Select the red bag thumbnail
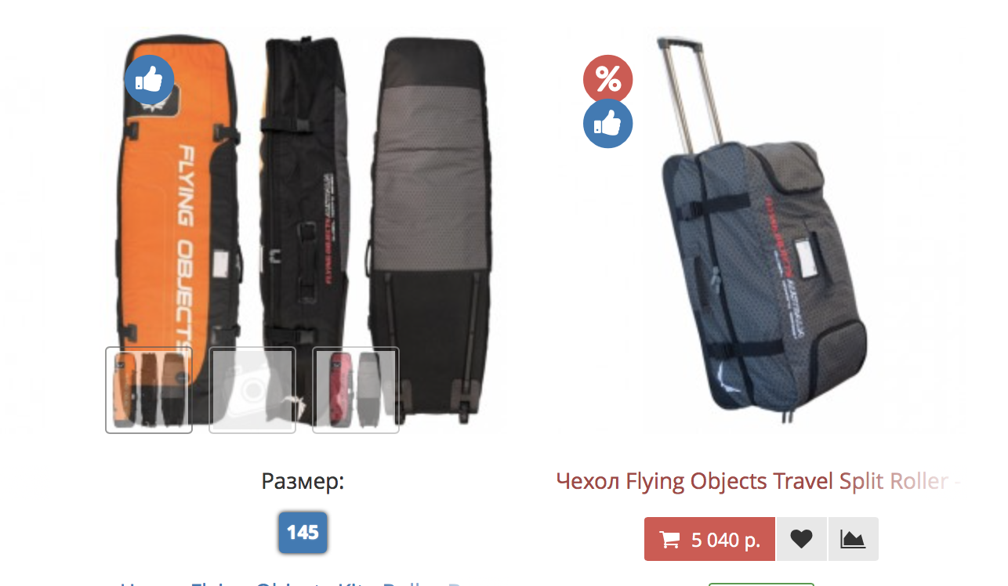1008x586 pixels. 356,390
